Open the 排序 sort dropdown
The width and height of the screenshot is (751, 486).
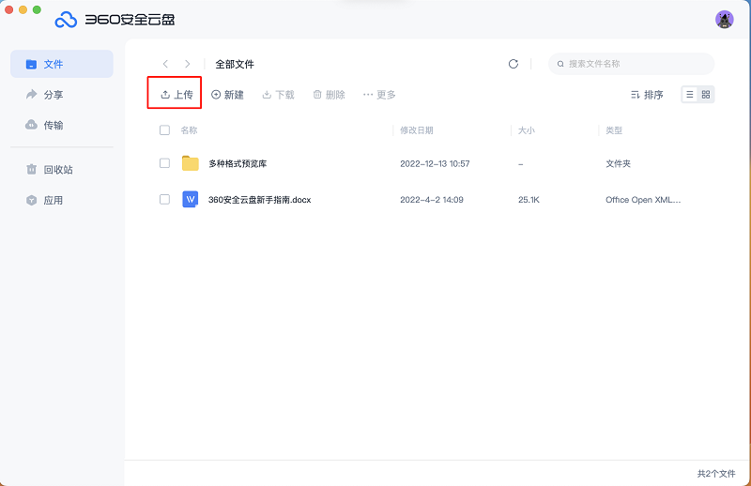(x=647, y=95)
